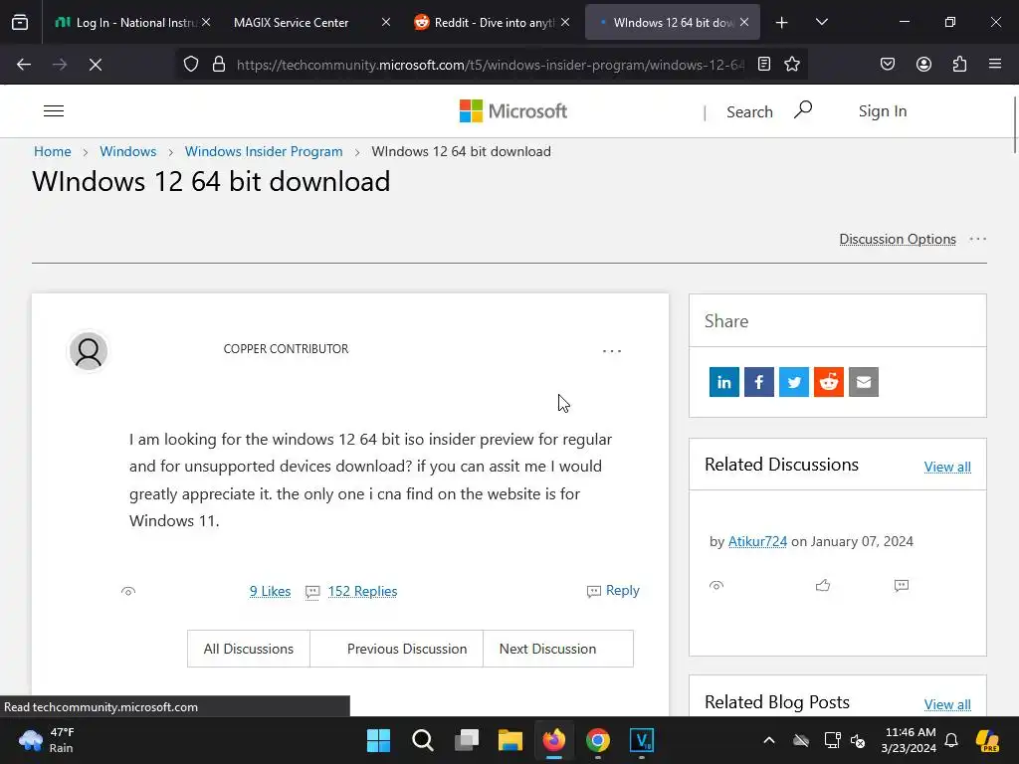Show hidden system tray icons

click(769, 740)
